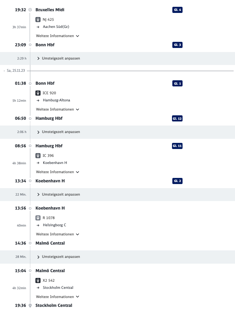Click the train icon beside ICE 920
This screenshot has height=314, width=235.
coord(38,93)
